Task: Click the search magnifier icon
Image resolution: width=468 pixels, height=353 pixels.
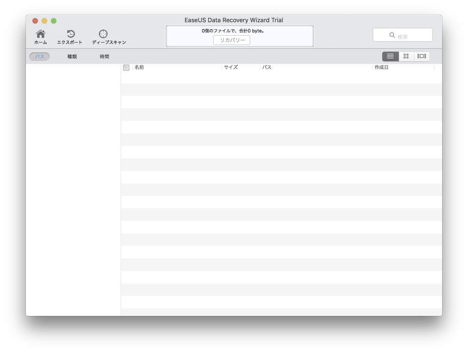Action: coord(392,35)
